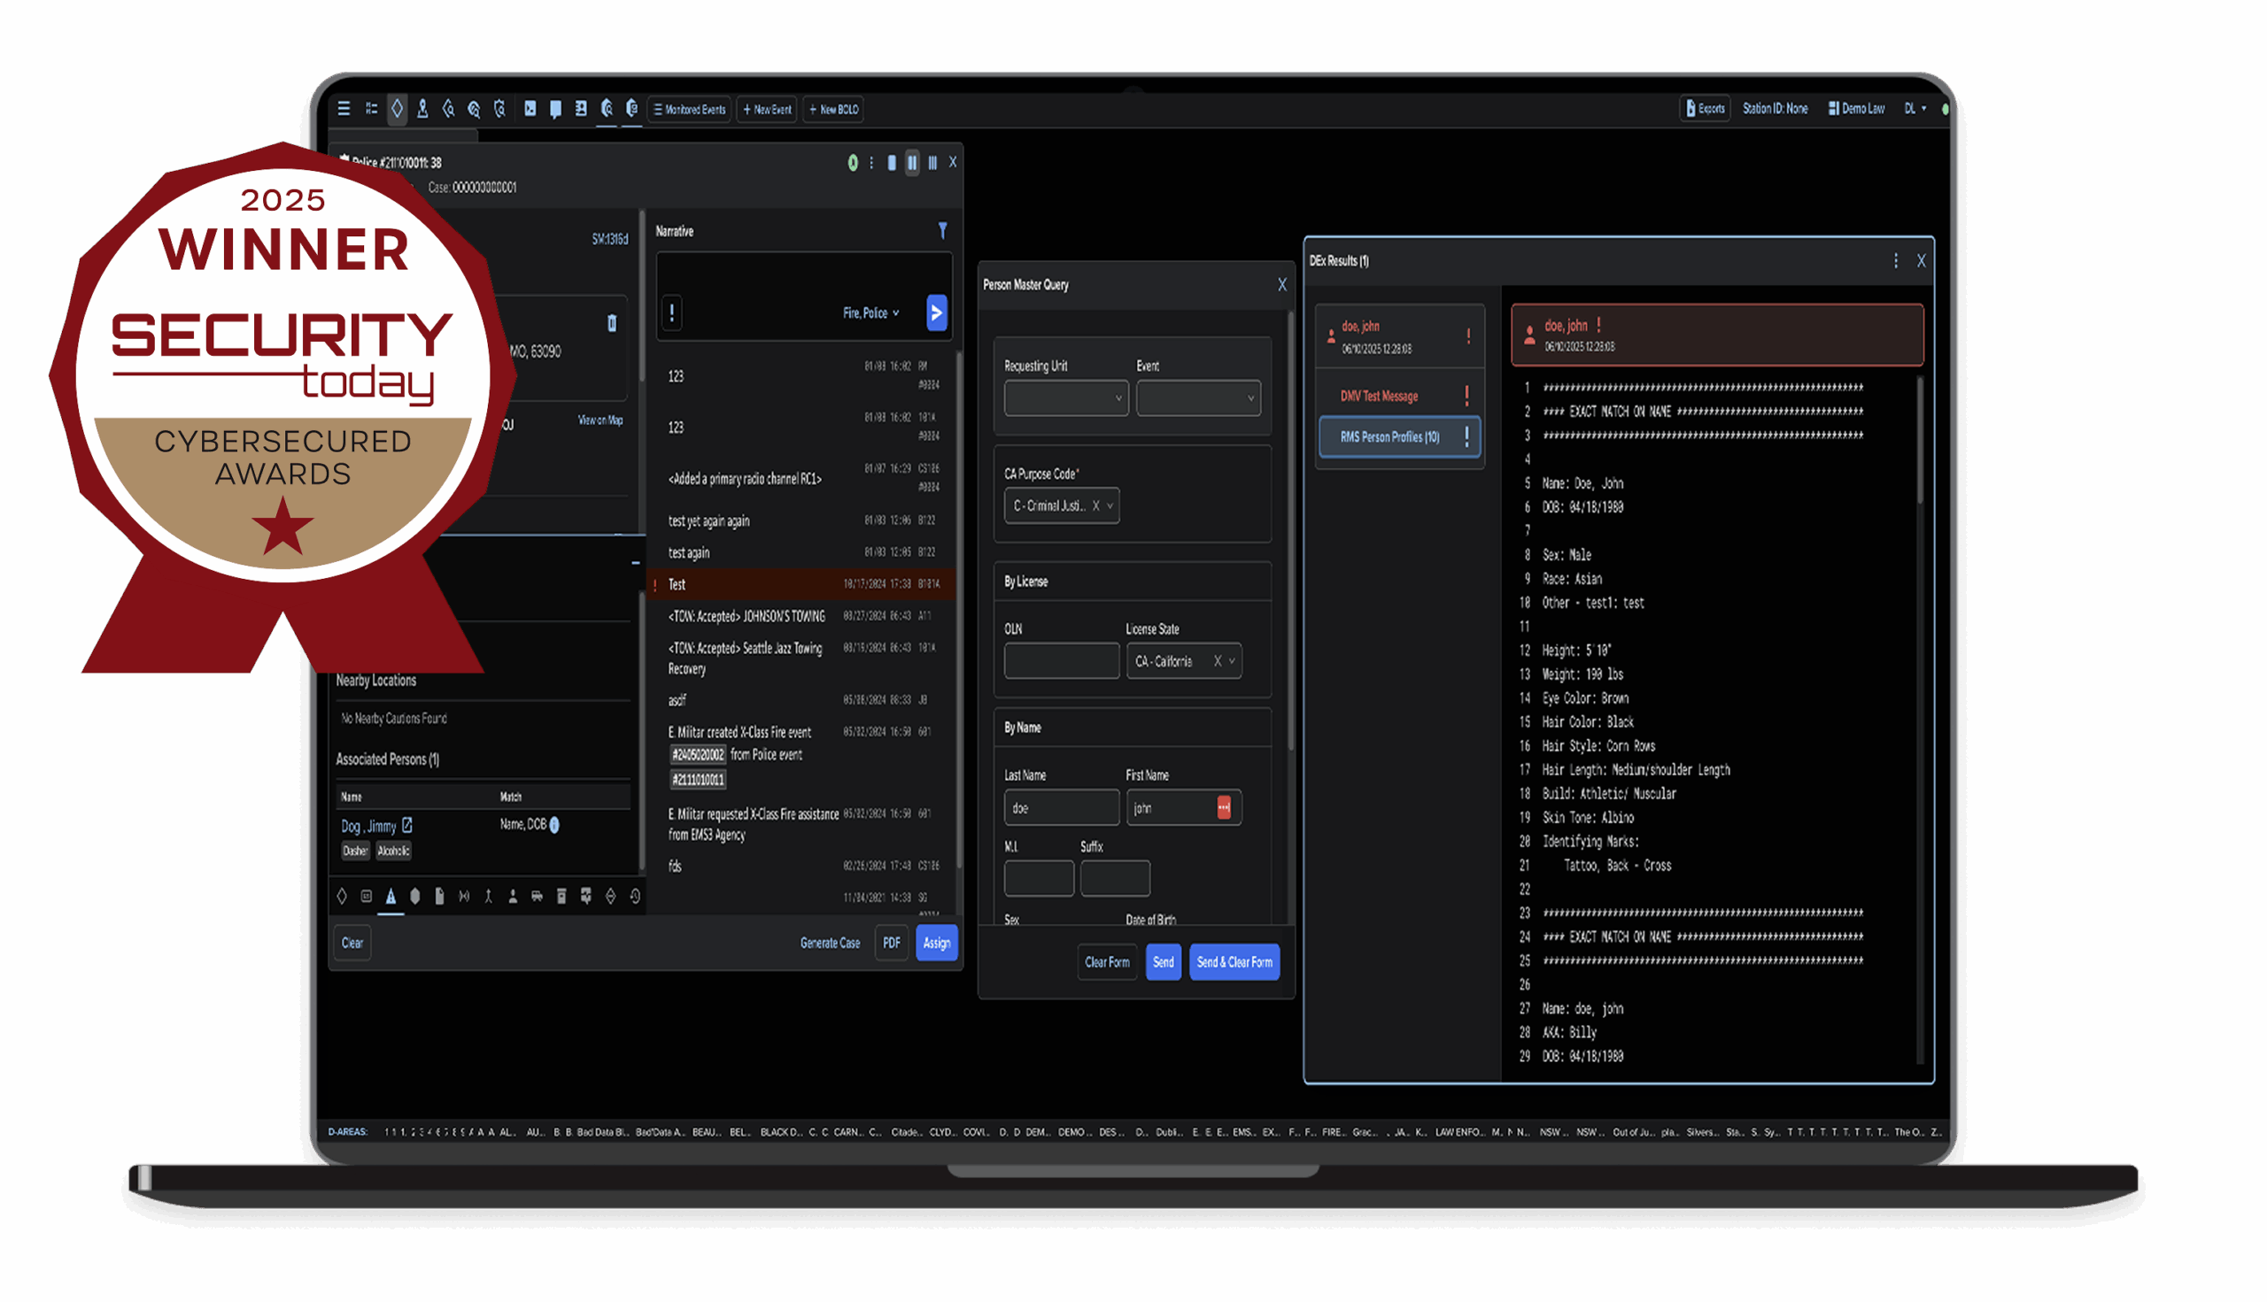The height and width of the screenshot is (1302, 2267).
Task: Open the document tab icon in event footer
Action: [x=439, y=896]
